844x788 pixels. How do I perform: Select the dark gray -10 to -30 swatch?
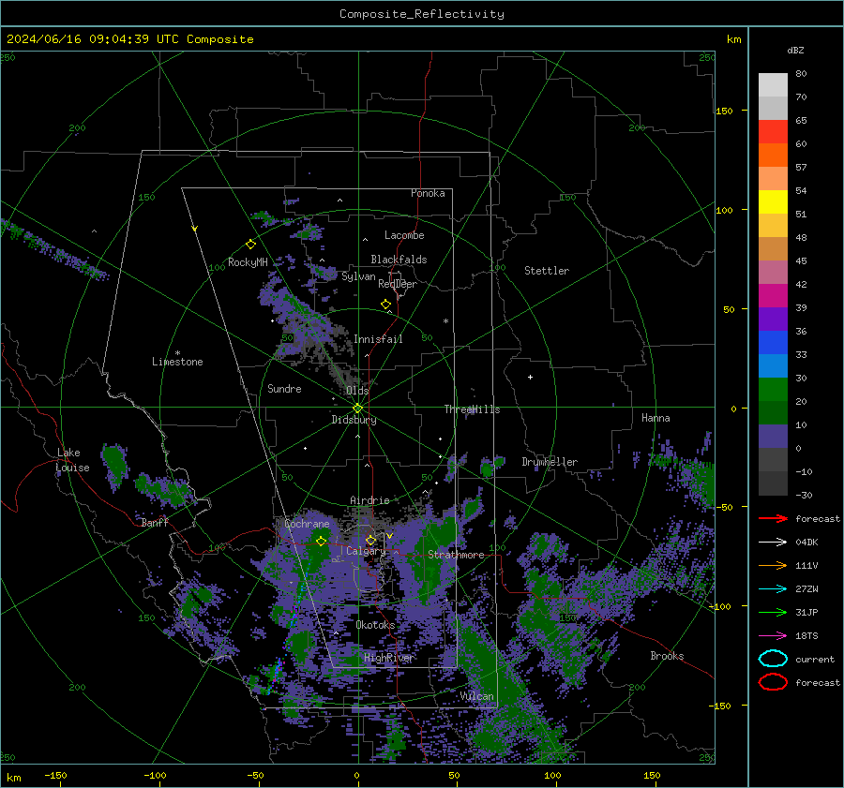(x=773, y=483)
